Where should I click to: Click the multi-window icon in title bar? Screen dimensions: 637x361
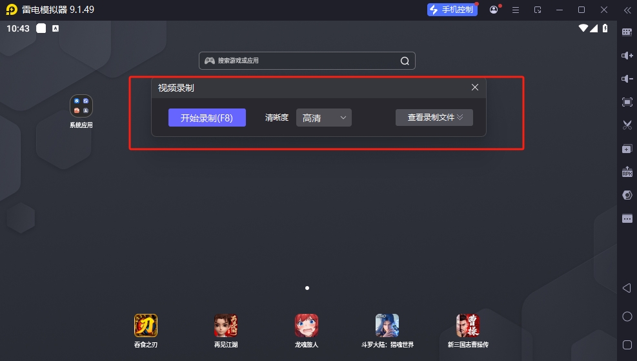point(538,10)
